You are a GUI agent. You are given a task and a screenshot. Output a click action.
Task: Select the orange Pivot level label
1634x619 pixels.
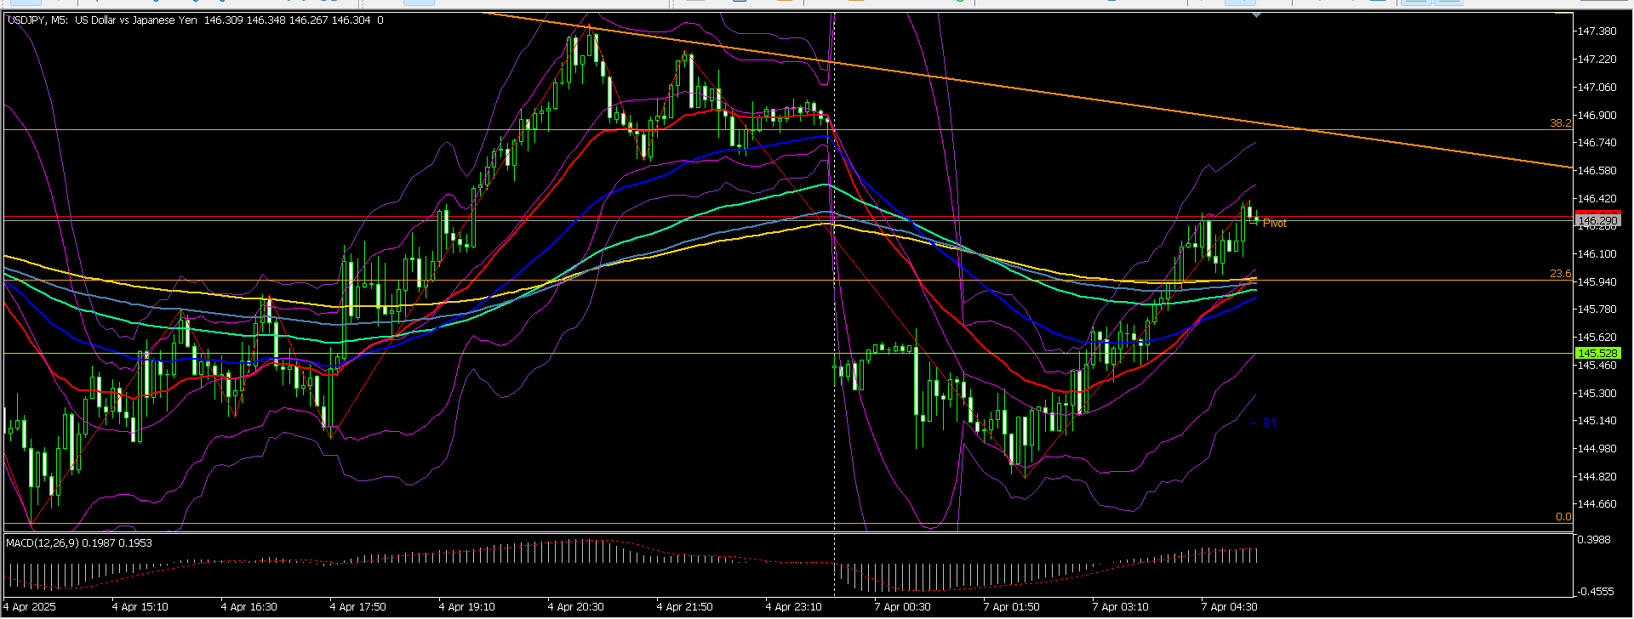click(1274, 224)
